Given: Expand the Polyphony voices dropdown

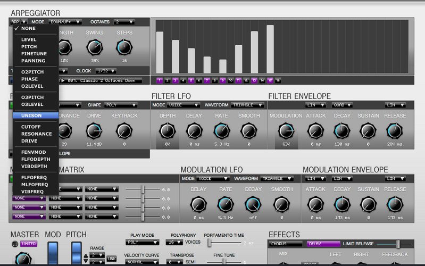Looking at the screenshot, I should pyautogui.click(x=174, y=242).
